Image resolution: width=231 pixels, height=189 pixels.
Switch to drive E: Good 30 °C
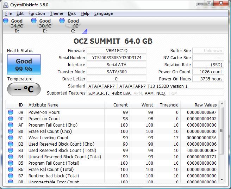pos(45,26)
